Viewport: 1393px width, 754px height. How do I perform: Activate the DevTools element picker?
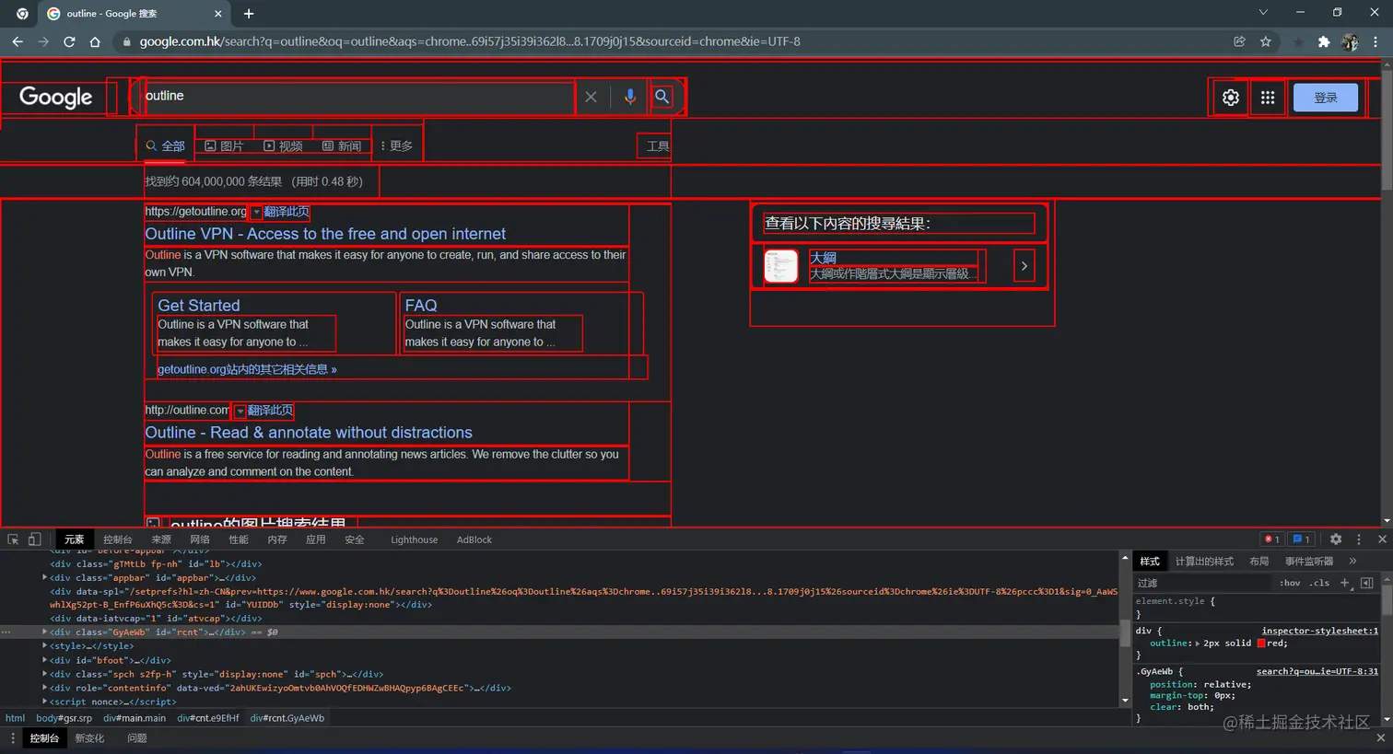[x=13, y=539]
